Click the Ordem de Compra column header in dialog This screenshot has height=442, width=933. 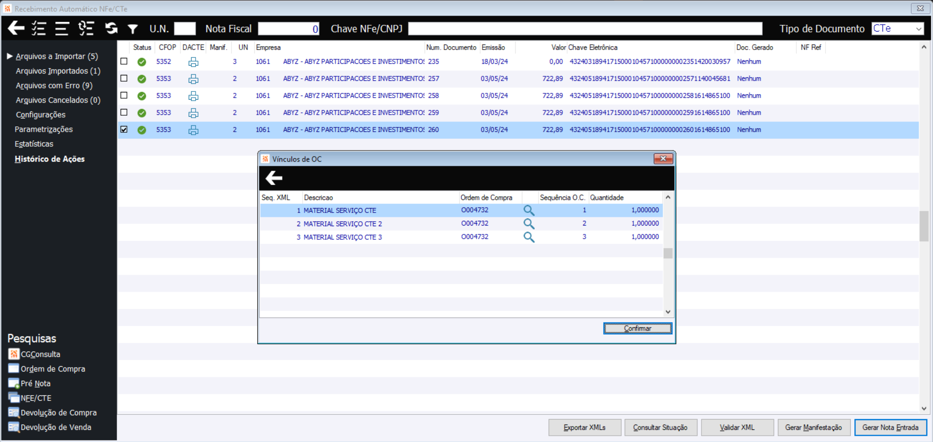[486, 197]
